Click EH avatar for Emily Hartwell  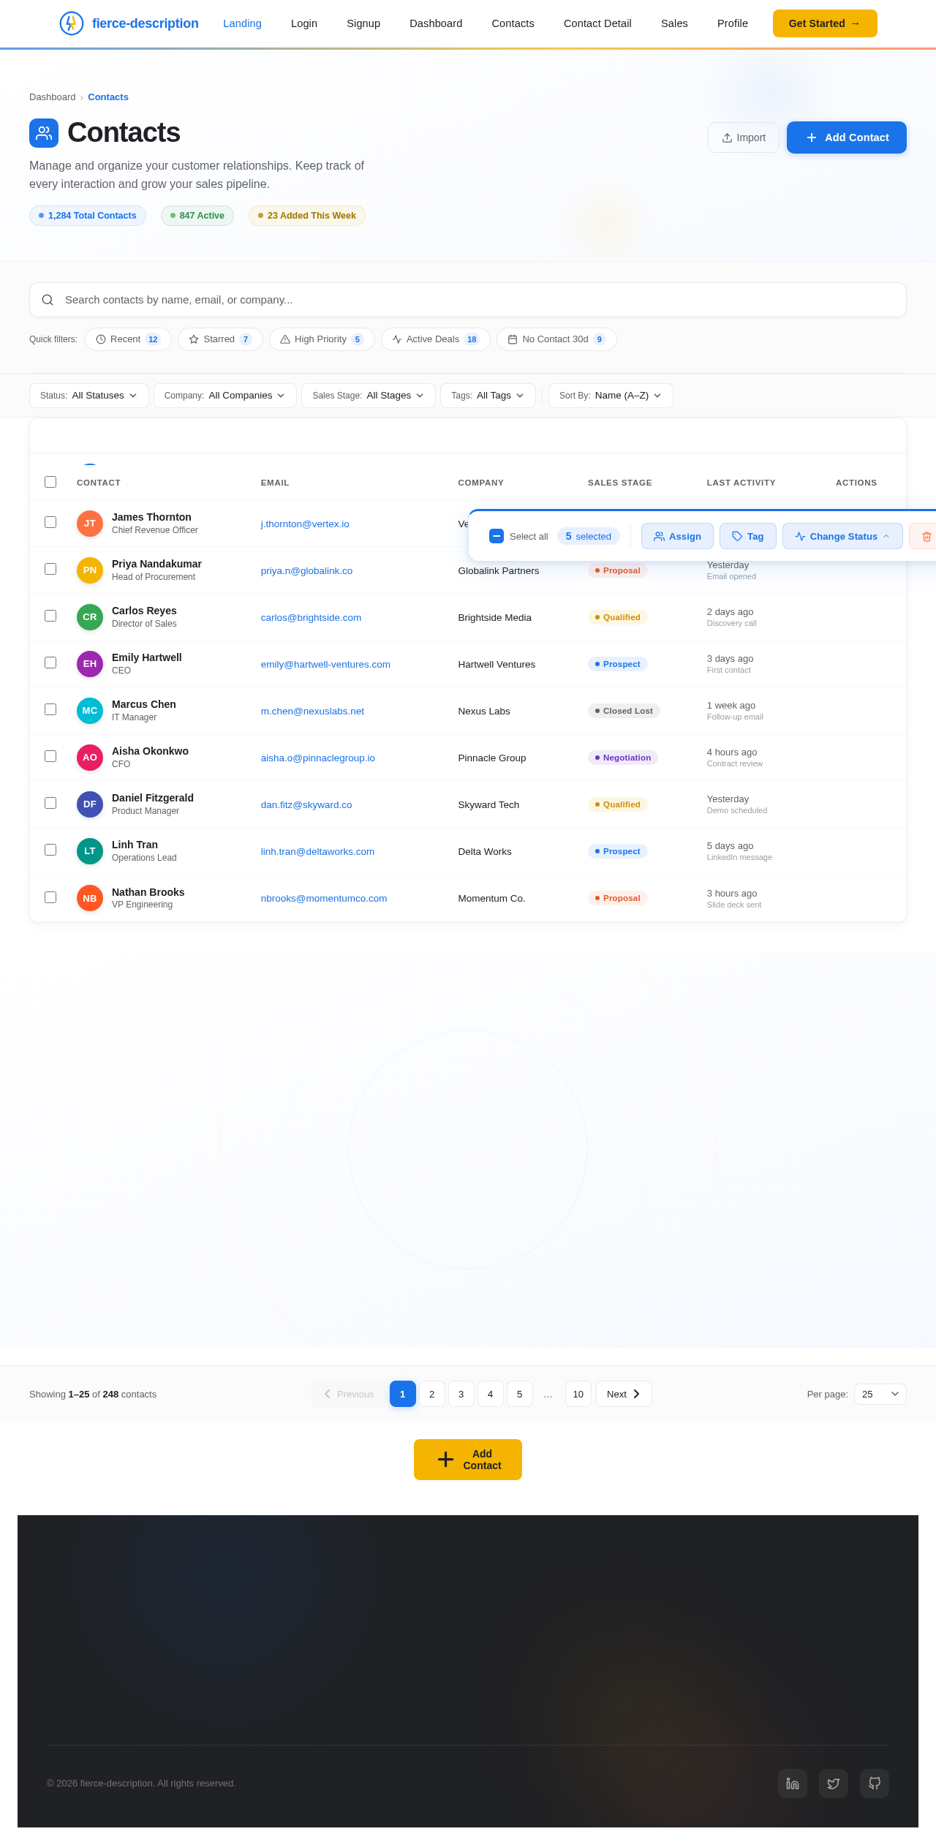click(90, 664)
